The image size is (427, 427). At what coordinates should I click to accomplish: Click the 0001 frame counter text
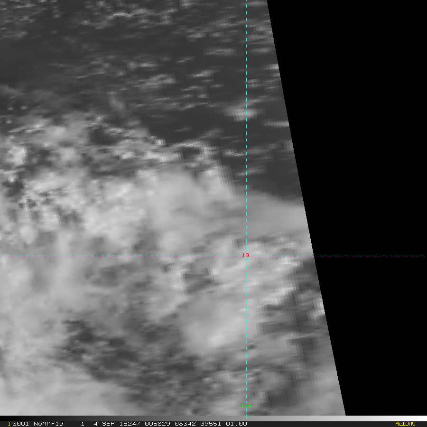pyautogui.click(x=20, y=424)
